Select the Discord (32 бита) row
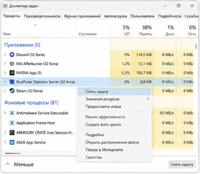 click(x=97, y=55)
